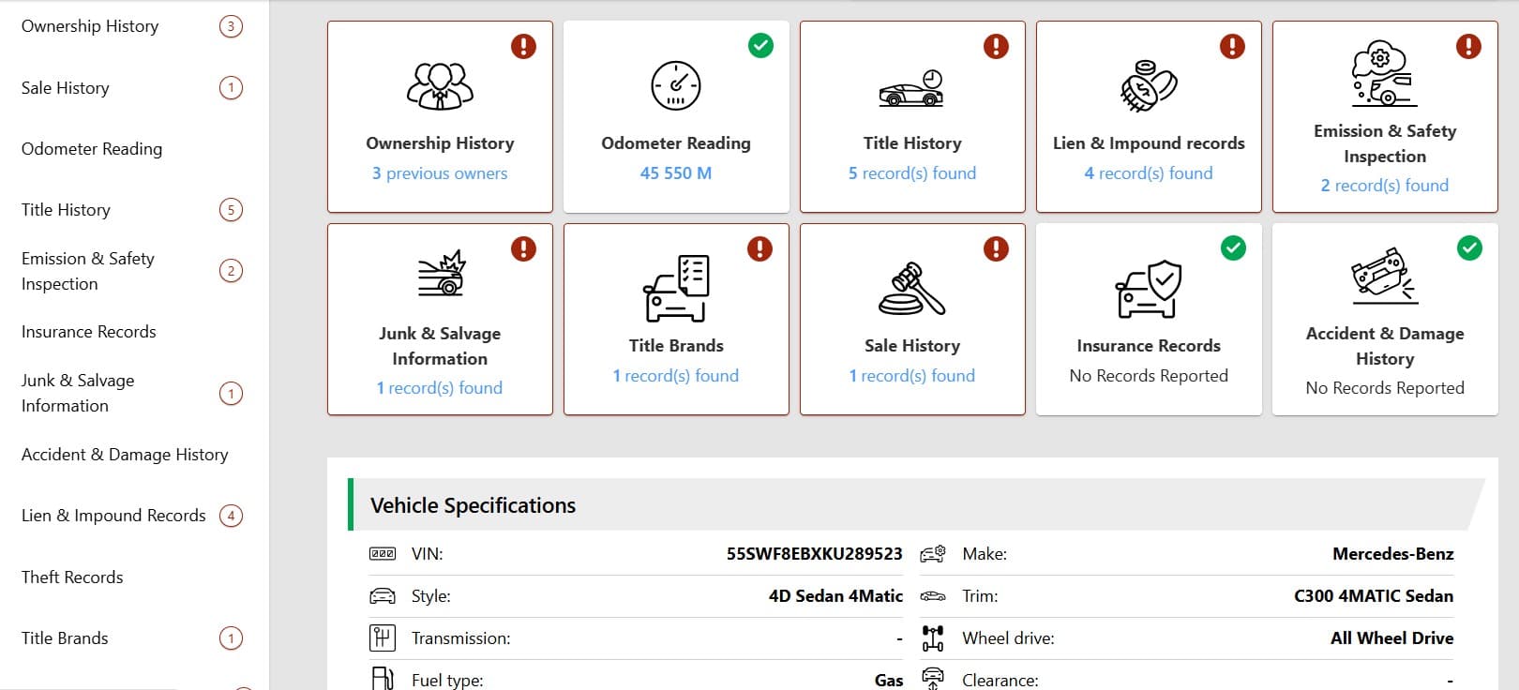The width and height of the screenshot is (1519, 690).
Task: Open '5 record(s) found' under Title History
Action: tap(911, 173)
